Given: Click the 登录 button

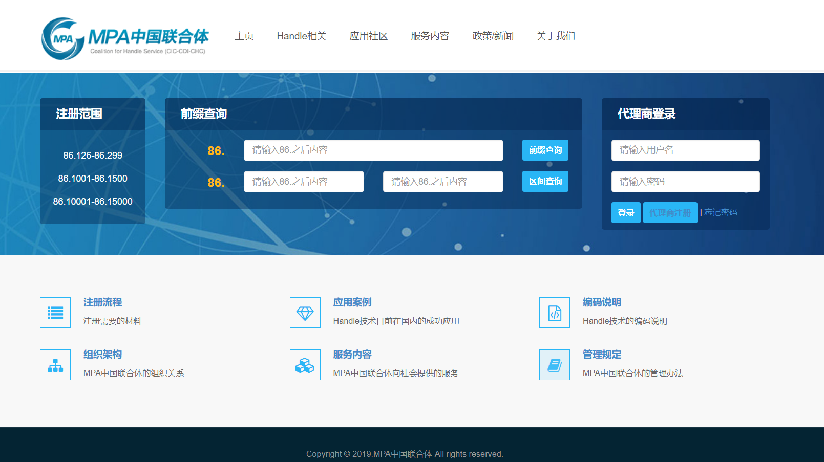Looking at the screenshot, I should [626, 213].
